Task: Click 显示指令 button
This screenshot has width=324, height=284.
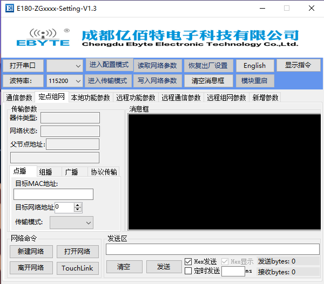Action: click(298, 65)
